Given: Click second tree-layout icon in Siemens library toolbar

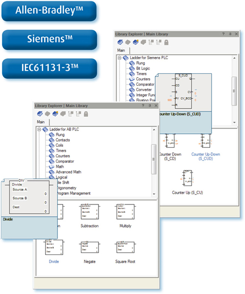Looking at the screenshot, I should click(x=159, y=42).
